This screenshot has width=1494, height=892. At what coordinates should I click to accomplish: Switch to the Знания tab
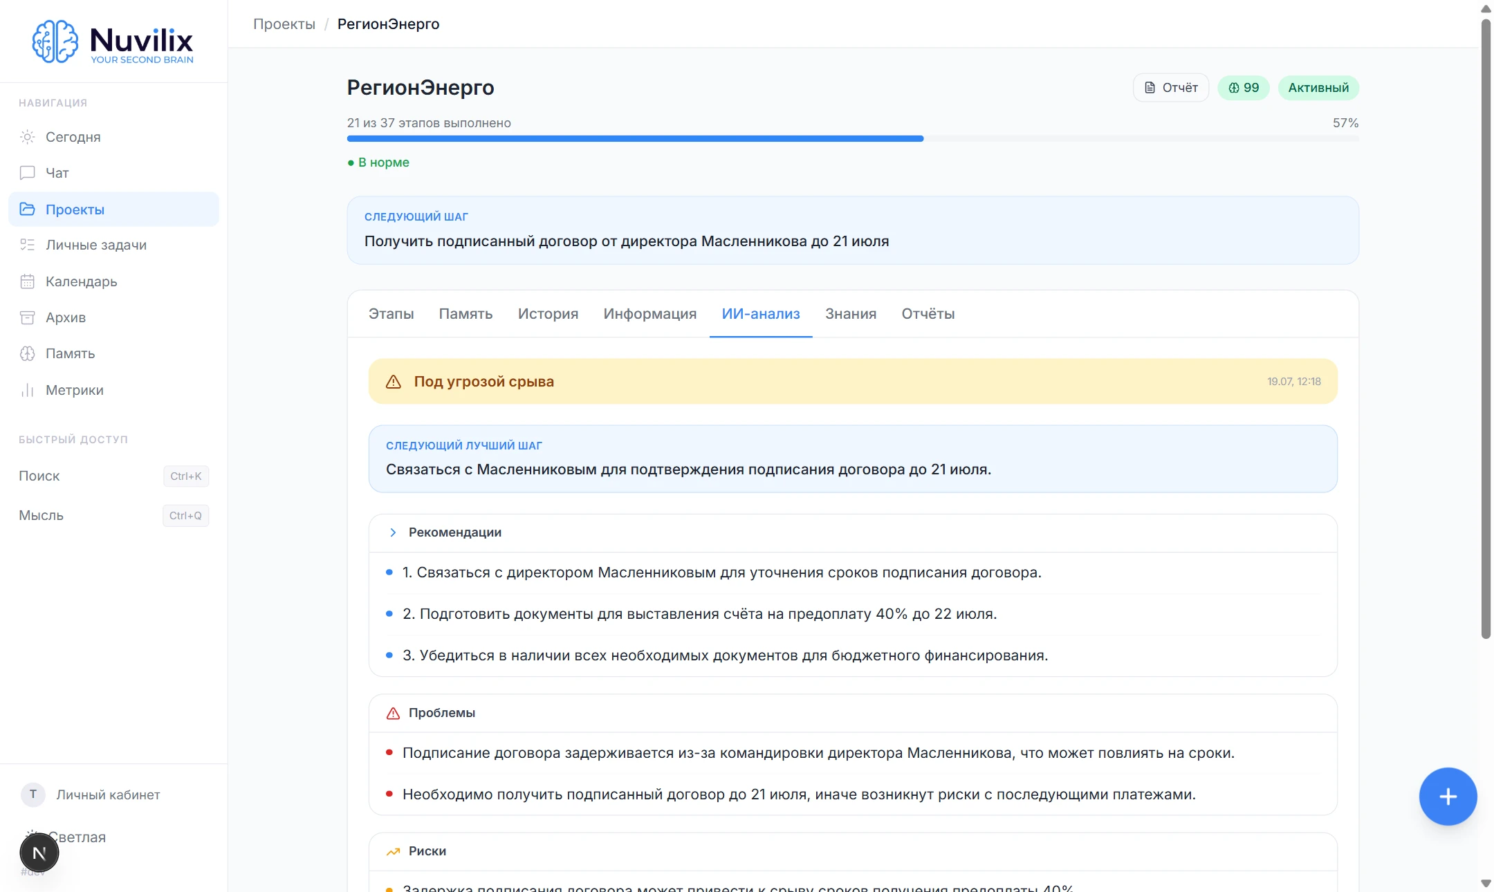(x=851, y=314)
